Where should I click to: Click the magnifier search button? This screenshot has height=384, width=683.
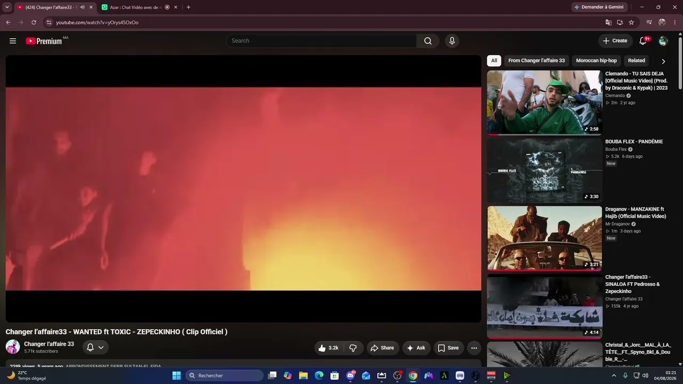(428, 41)
